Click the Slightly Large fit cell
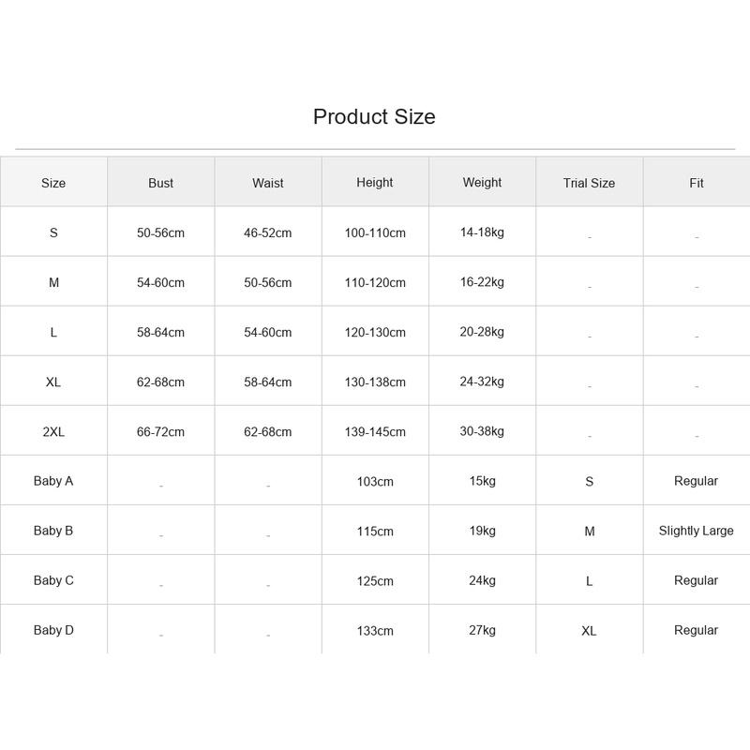This screenshot has height=750, width=750. pyautogui.click(x=697, y=531)
